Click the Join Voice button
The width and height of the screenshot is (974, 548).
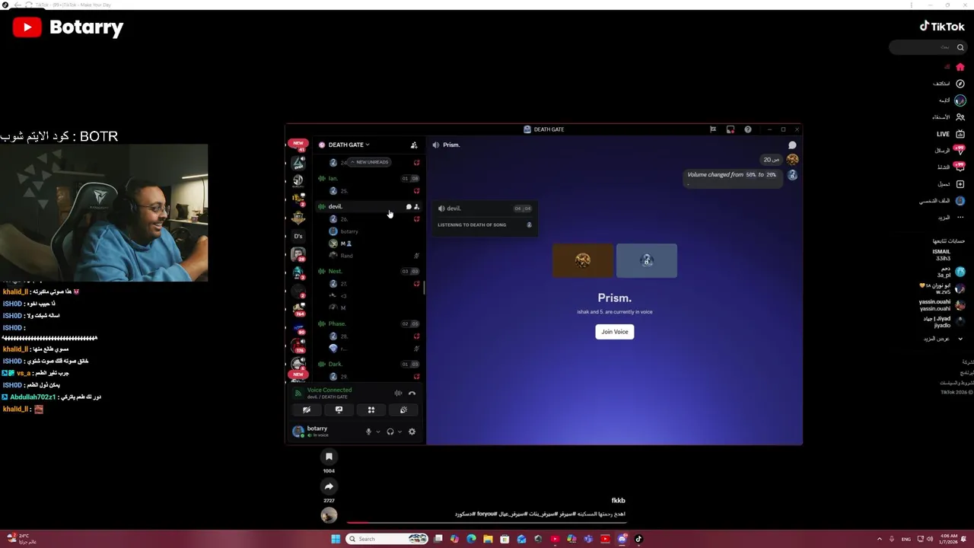pyautogui.click(x=614, y=332)
